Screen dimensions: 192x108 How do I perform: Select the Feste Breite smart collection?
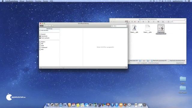click(x=49, y=36)
